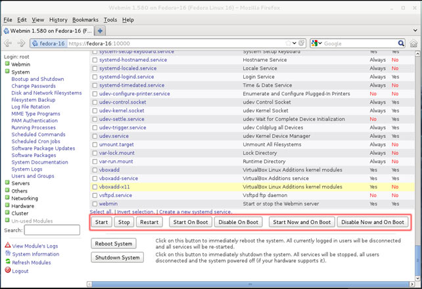The image size is (422, 289).
Task: Expand the Hardware category
Action: (7, 205)
